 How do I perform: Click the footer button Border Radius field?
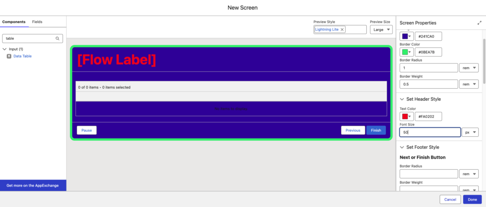point(429,174)
